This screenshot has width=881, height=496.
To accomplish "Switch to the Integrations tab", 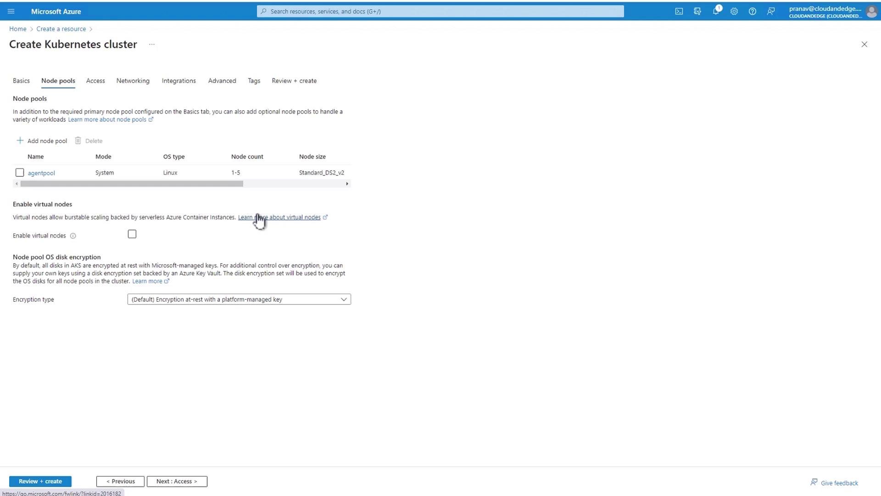I will point(178,81).
